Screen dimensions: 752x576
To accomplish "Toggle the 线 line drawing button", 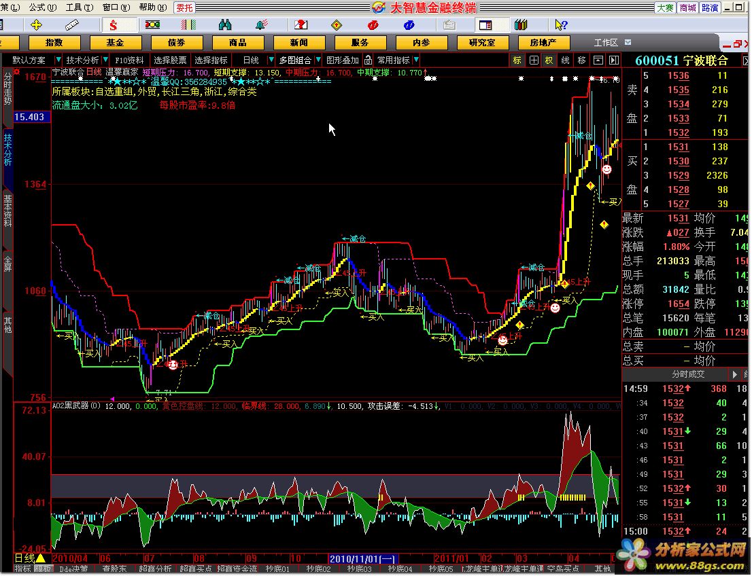I will coord(566,60).
